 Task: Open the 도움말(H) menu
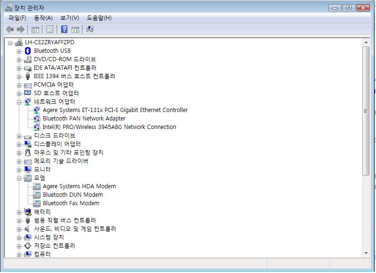pos(99,18)
